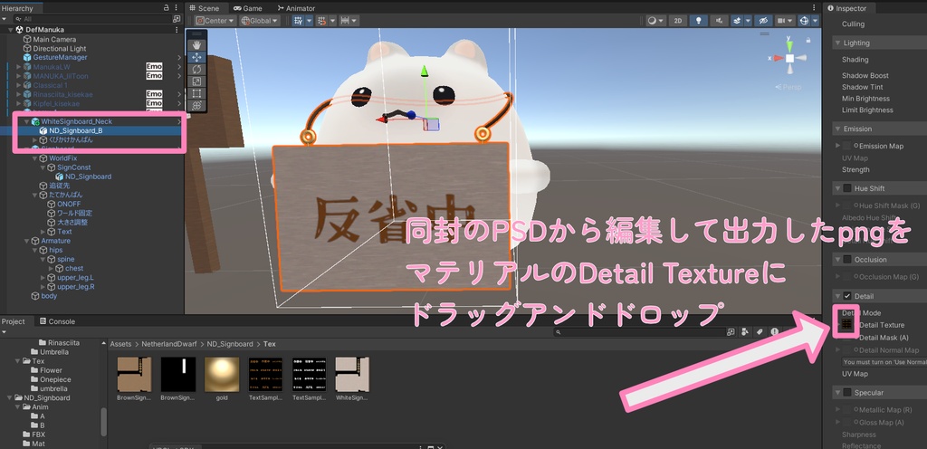The width and height of the screenshot is (927, 449).
Task: Expand the ManukaLW object
Action: click(19, 67)
